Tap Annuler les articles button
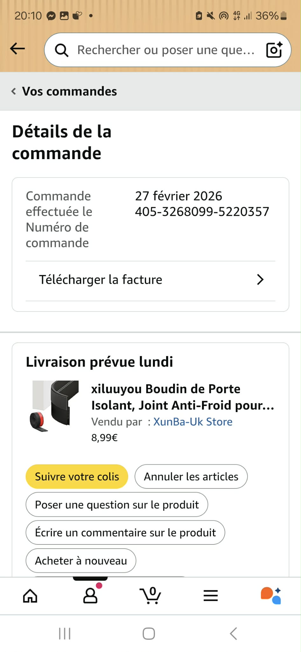 (191, 477)
